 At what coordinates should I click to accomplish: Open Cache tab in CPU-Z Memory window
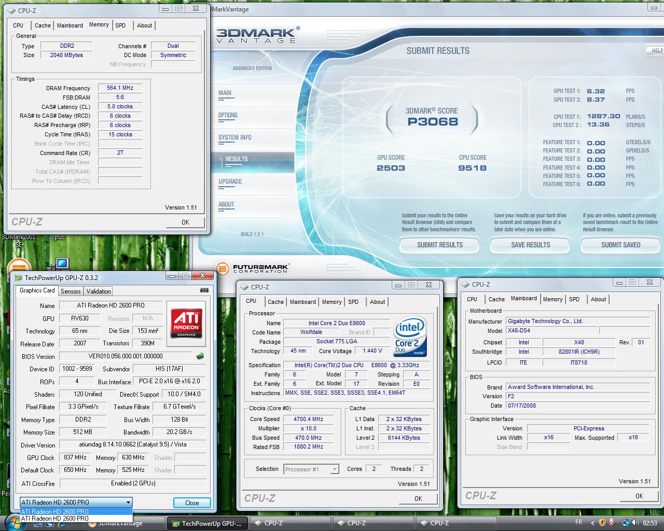pos(43,25)
